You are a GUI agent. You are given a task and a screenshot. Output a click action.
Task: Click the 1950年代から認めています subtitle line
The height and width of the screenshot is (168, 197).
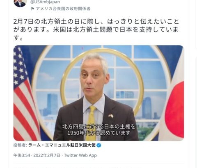click(99, 133)
